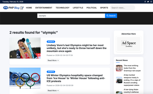Open the TECHNOLOGY menu item
The image size is (153, 94).
tap(62, 8)
